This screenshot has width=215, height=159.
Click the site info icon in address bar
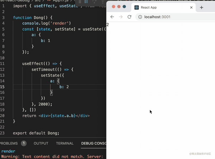[140, 17]
